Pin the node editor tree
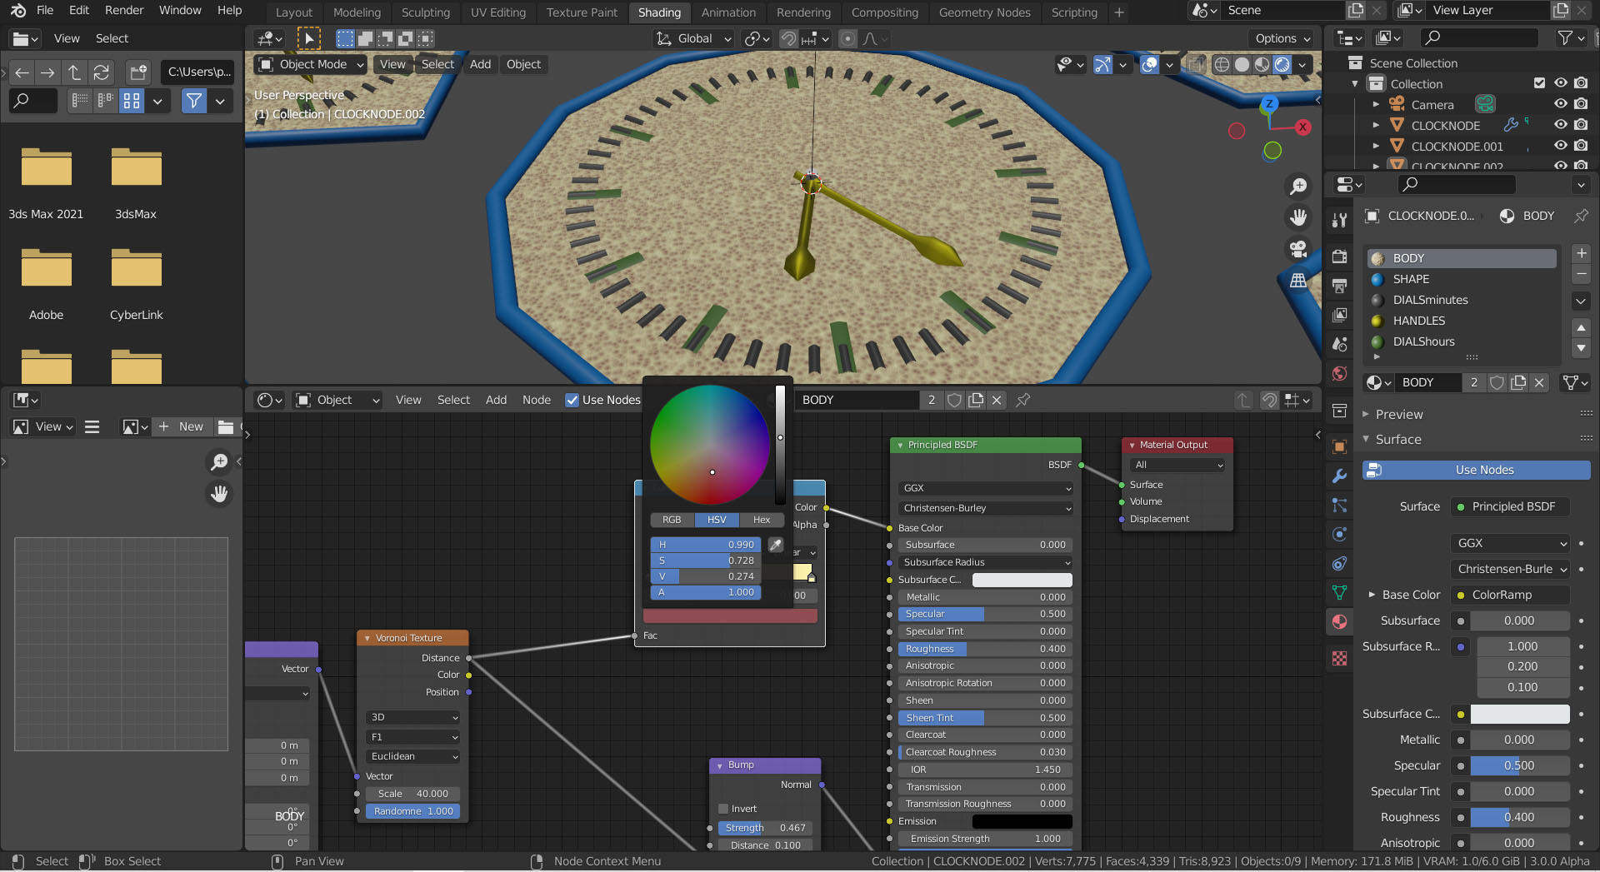The width and height of the screenshot is (1600, 872). point(1023,401)
